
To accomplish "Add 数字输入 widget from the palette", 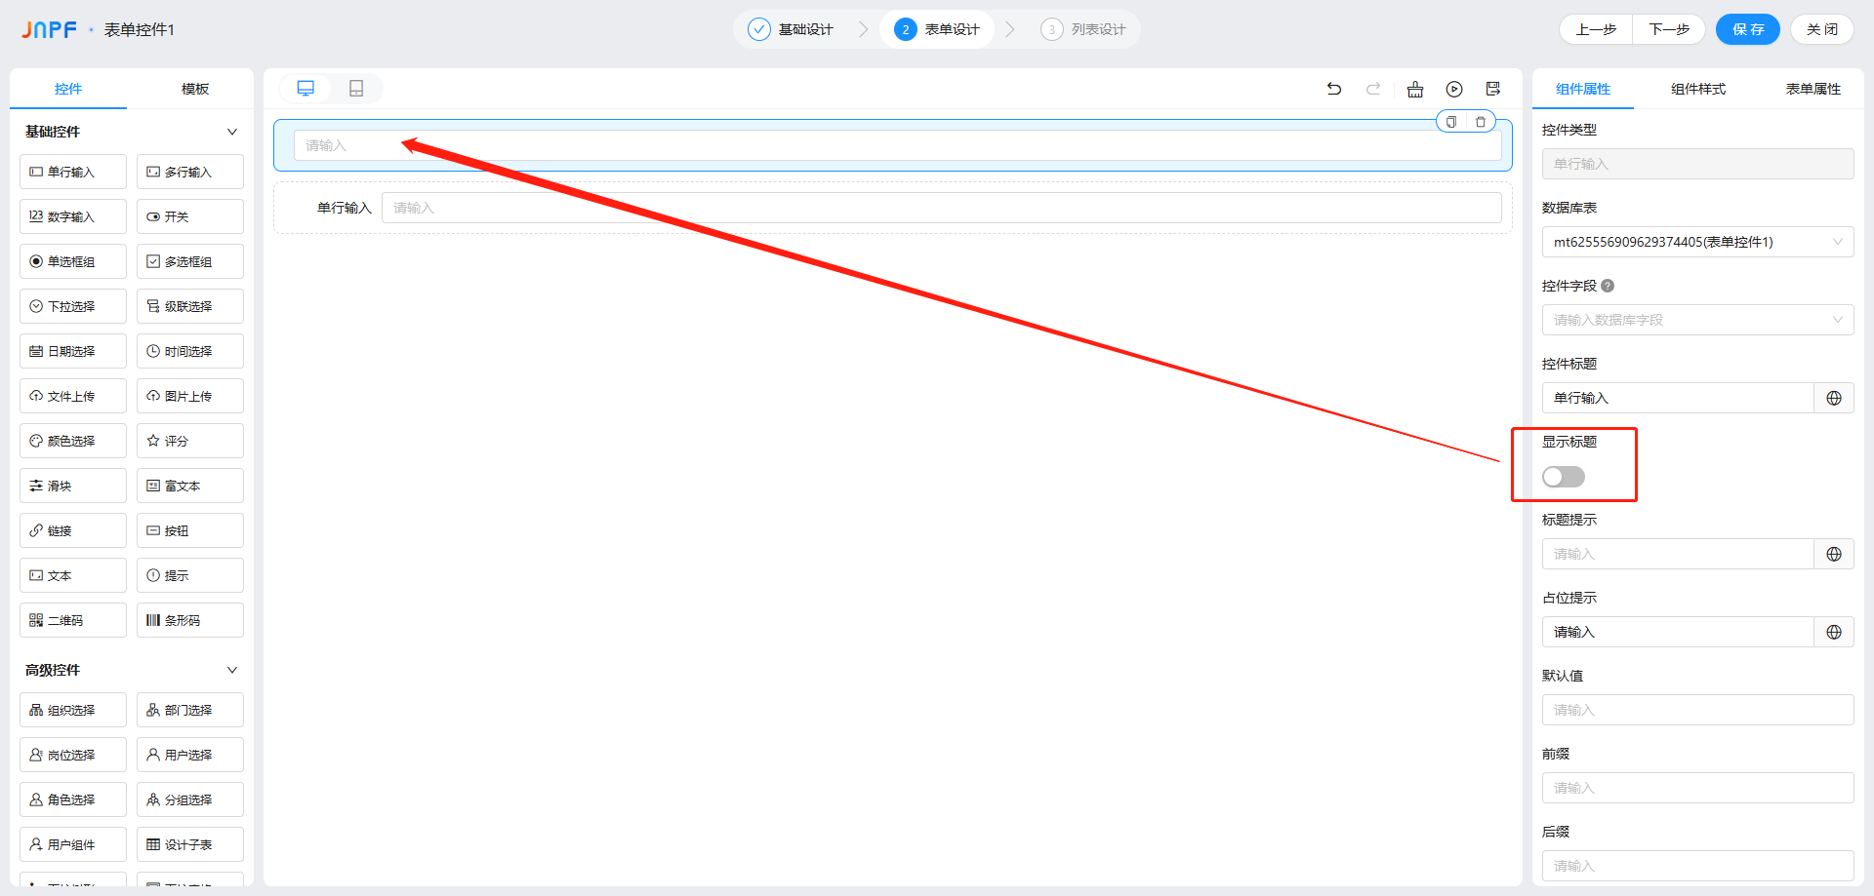I will pos(73,216).
